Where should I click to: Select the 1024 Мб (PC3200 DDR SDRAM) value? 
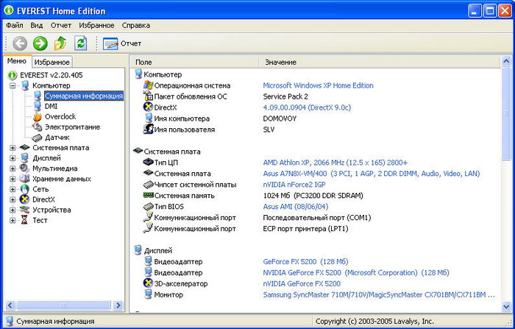coord(313,196)
